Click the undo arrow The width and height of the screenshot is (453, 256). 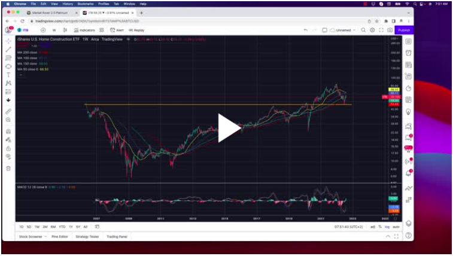coord(305,30)
